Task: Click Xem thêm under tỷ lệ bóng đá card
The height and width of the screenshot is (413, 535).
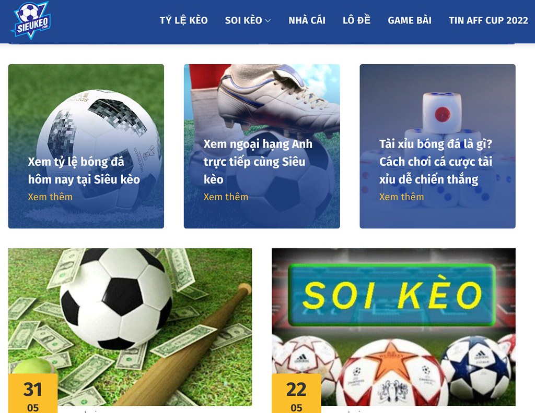Action: click(x=50, y=197)
